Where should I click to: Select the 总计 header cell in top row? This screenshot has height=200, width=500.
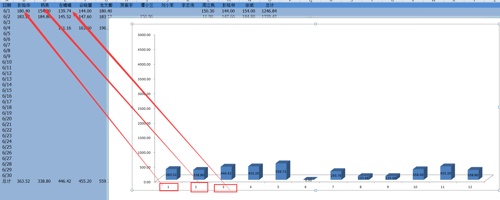[270, 5]
